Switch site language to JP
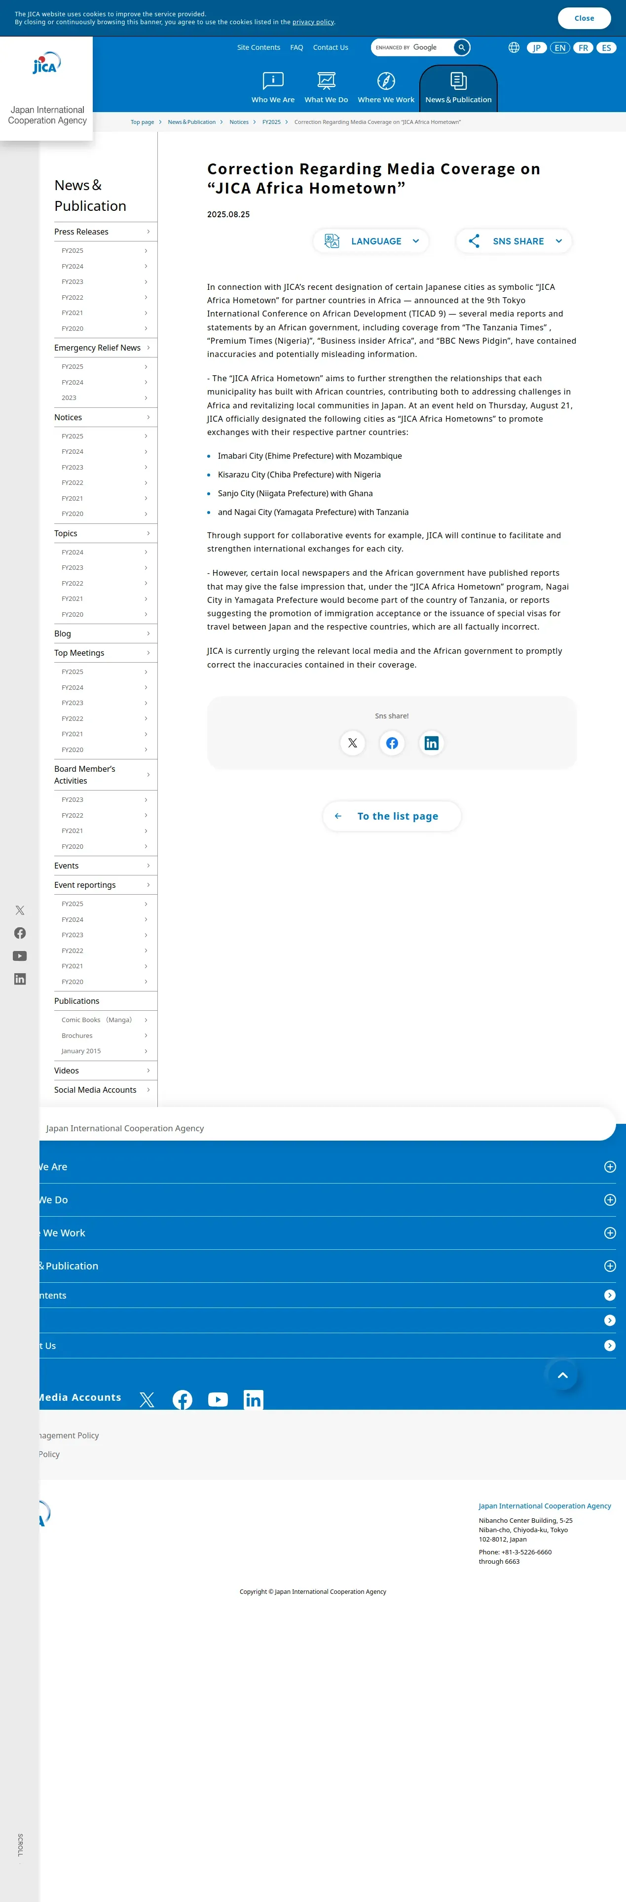The width and height of the screenshot is (626, 1902). (537, 47)
